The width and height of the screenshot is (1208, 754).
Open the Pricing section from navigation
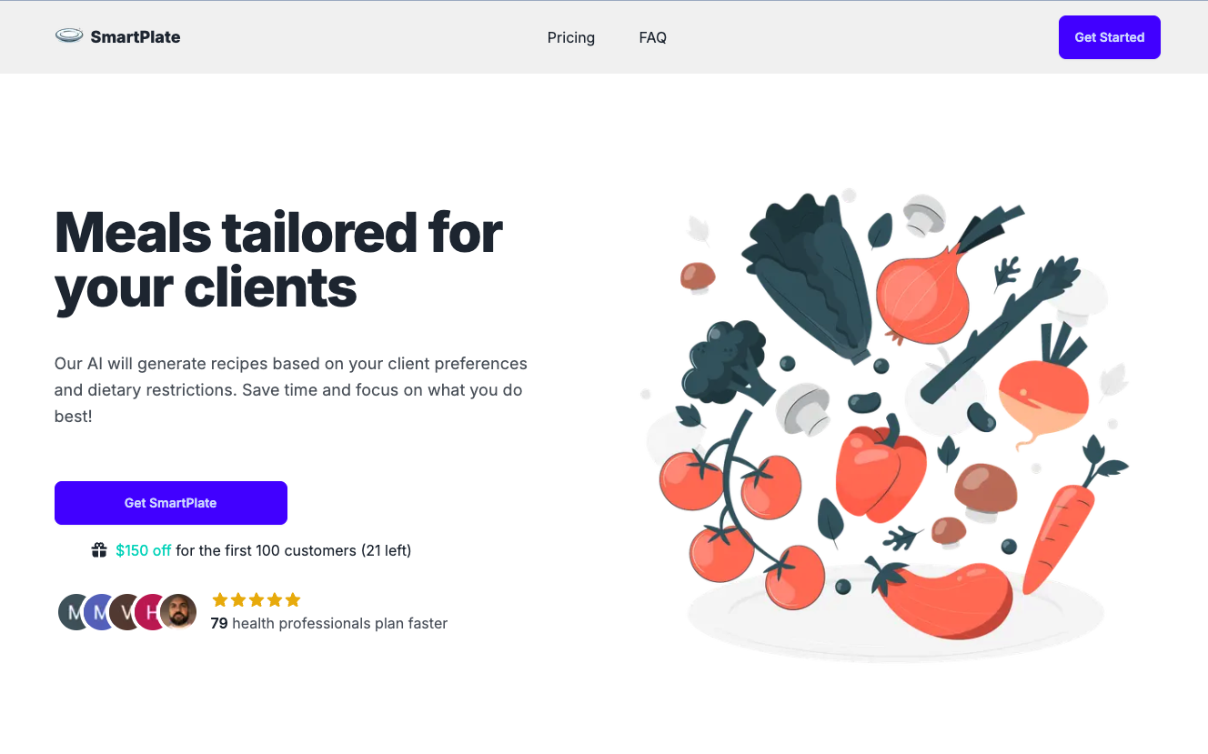571,37
